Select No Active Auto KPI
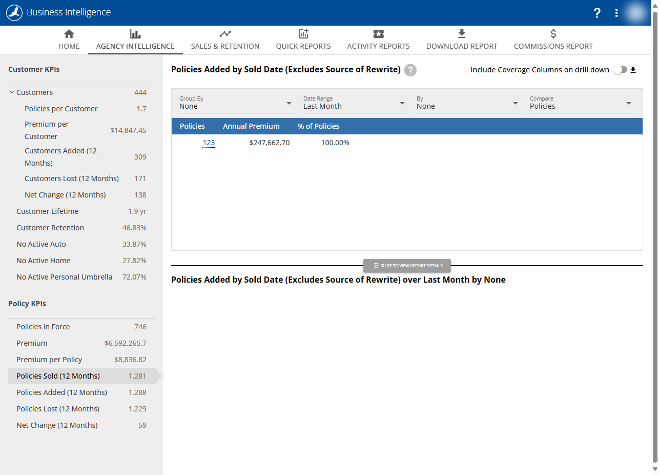 pyautogui.click(x=81, y=244)
